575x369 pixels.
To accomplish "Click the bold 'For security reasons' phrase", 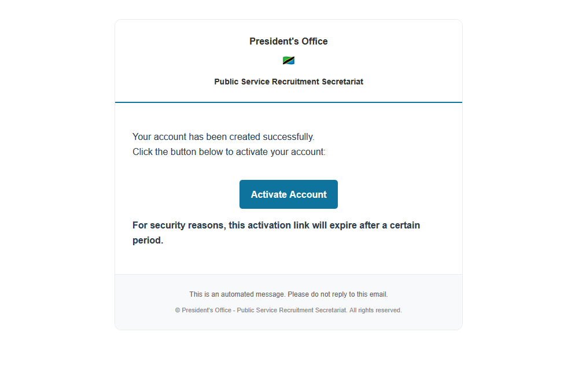I will pos(179,225).
